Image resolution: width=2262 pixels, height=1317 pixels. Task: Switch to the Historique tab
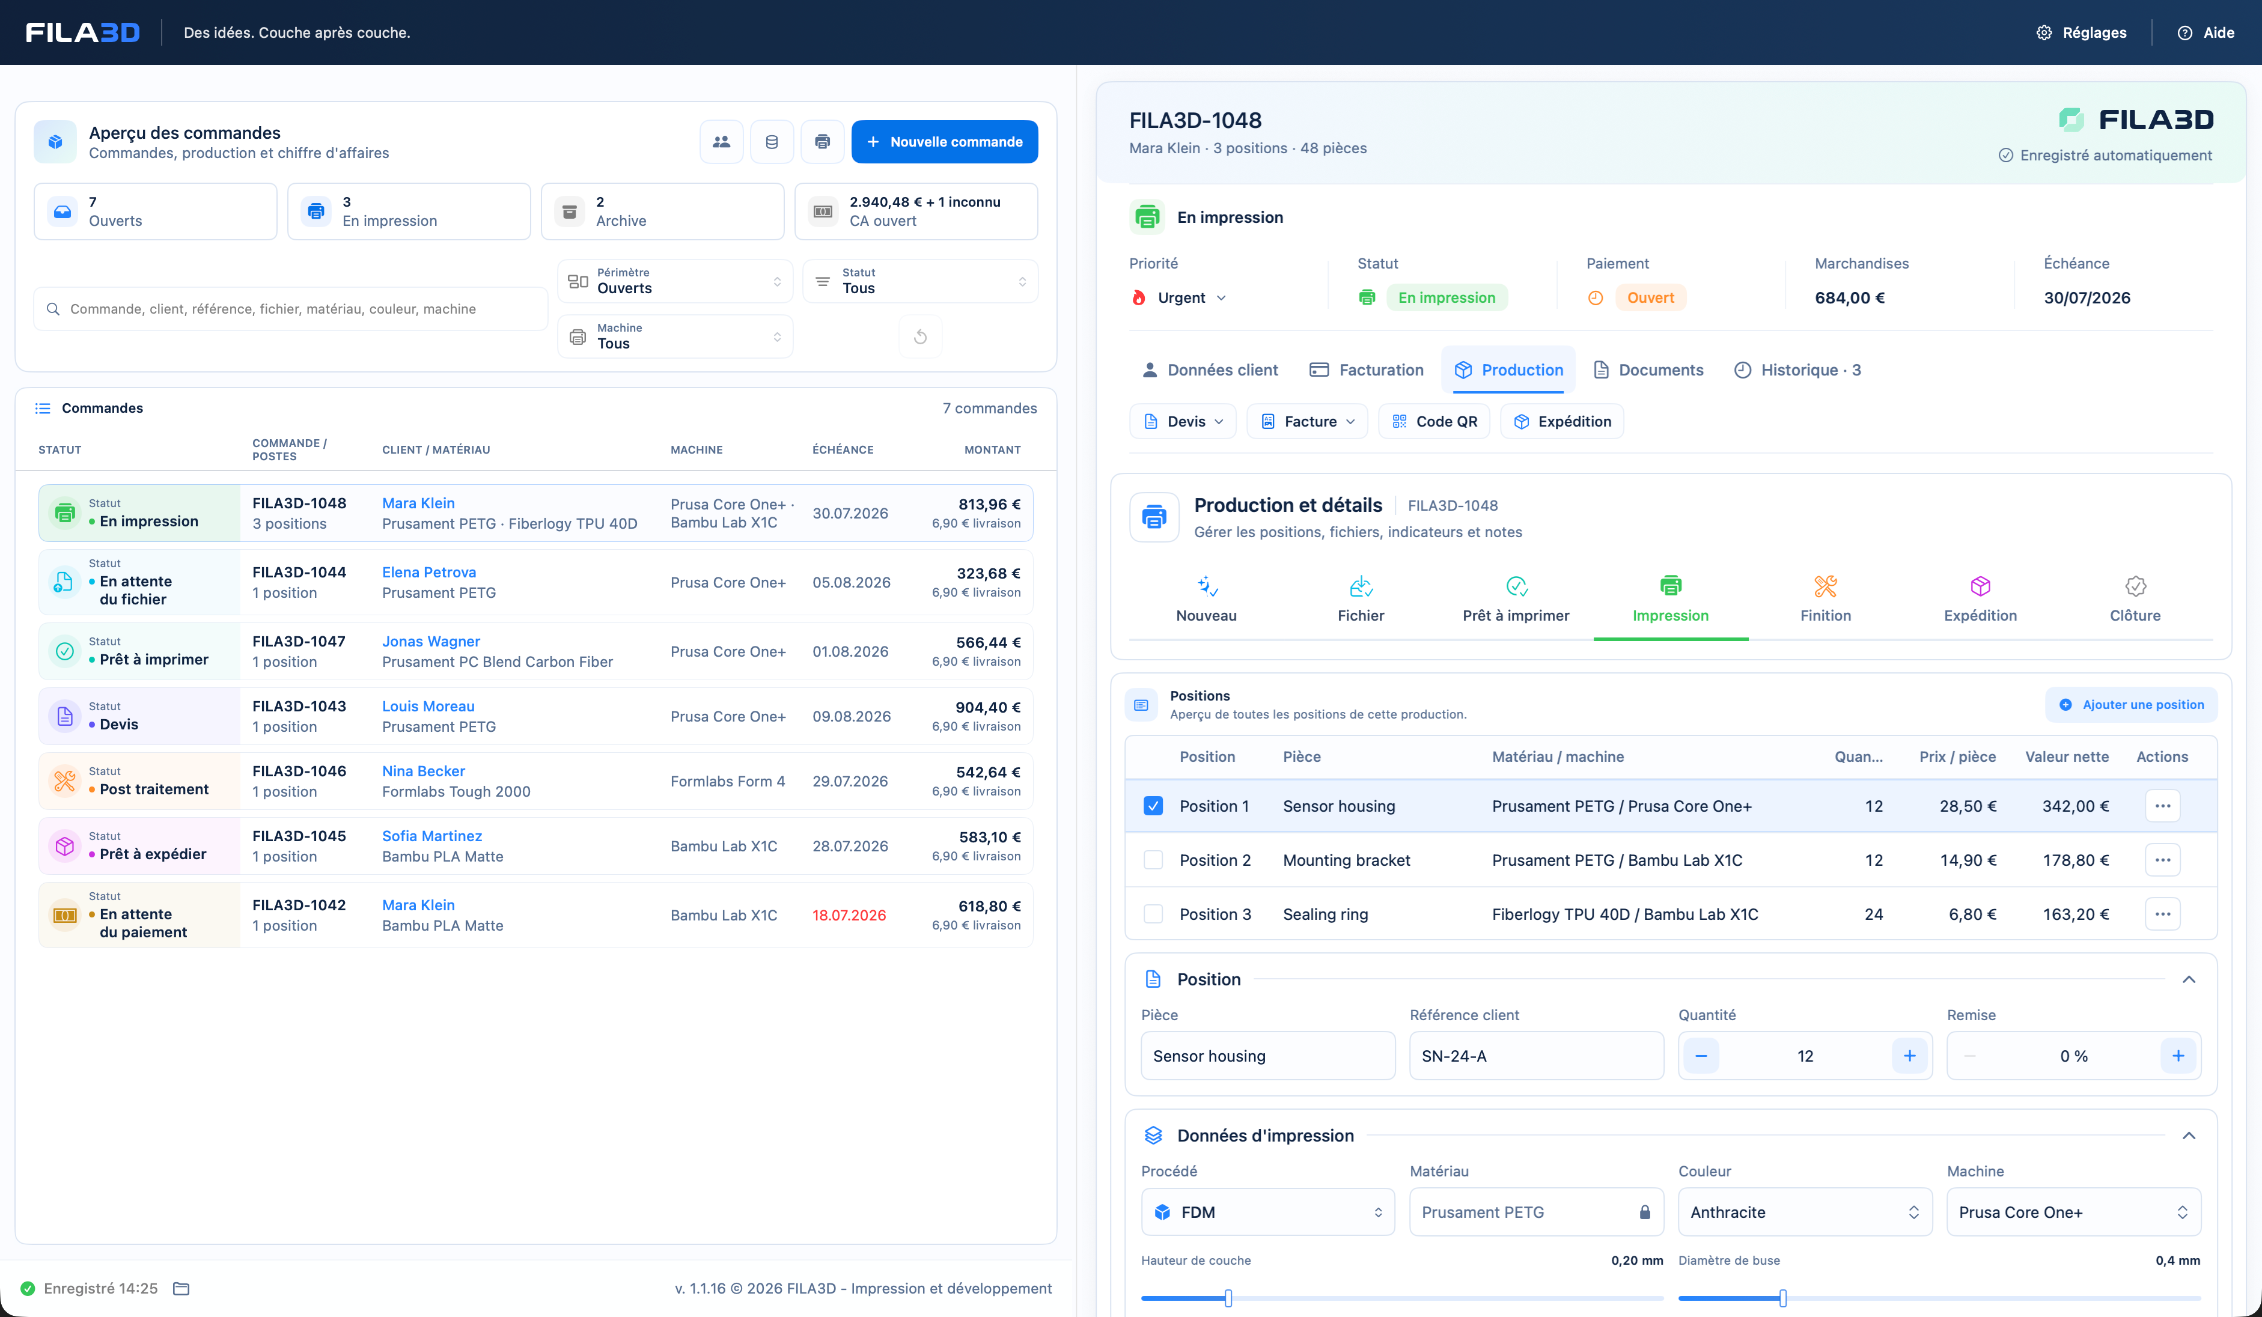click(x=1798, y=370)
